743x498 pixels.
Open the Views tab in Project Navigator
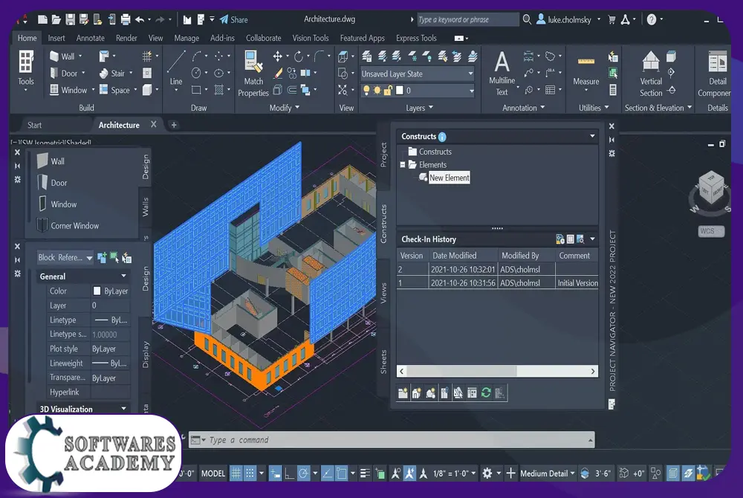tap(383, 293)
